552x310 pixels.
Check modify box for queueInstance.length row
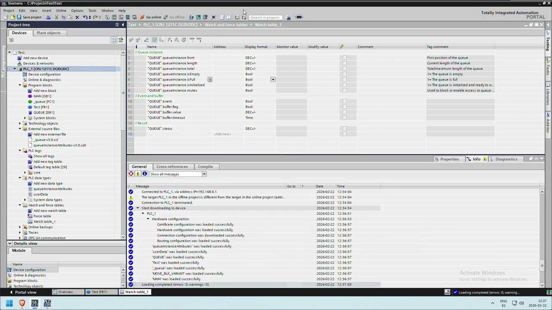[x=344, y=63]
